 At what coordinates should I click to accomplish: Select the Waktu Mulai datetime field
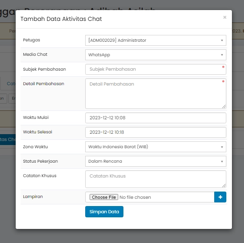click(156, 118)
